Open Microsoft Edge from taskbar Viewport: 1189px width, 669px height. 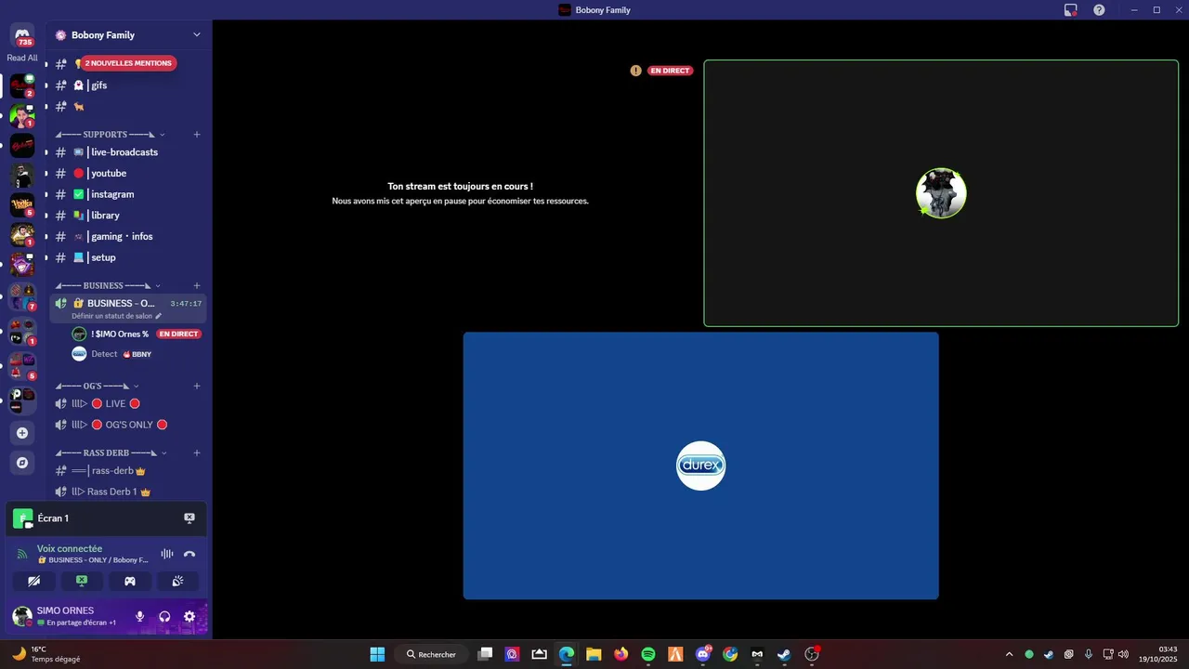[x=567, y=654]
